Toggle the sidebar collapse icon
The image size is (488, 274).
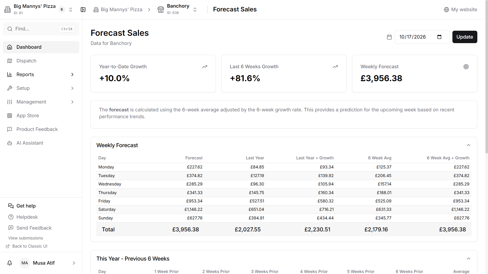click(x=83, y=10)
